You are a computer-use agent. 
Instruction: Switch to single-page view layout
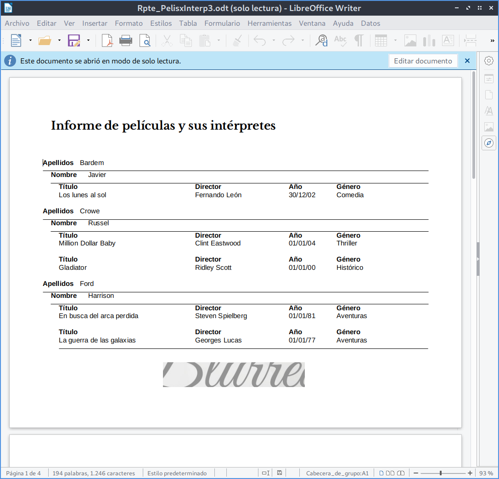(x=381, y=473)
